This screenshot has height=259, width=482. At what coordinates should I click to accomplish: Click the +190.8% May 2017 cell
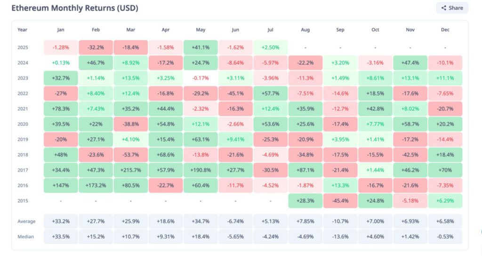point(201,170)
